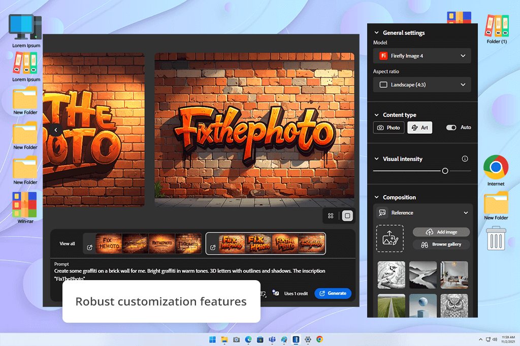Screen dimensions: 520x346
Task: Open the Recycle Bin on the desktop
Action: pyautogui.click(x=496, y=238)
